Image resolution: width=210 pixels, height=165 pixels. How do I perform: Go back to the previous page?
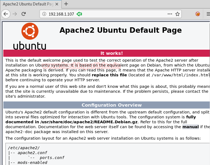click(x=6, y=14)
